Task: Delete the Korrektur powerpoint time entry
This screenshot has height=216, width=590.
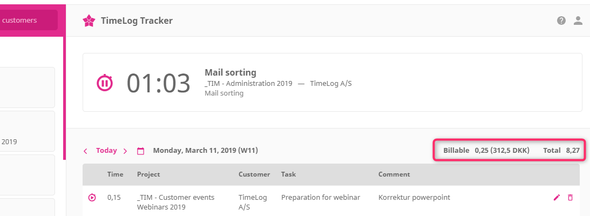Action: click(x=571, y=198)
